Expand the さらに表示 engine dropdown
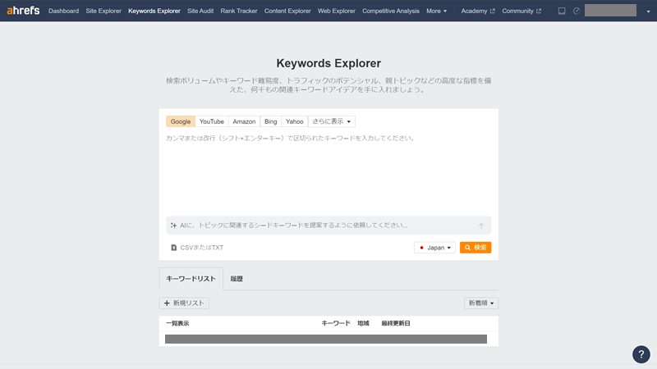Screen dimensions: 657x369 click(x=332, y=121)
